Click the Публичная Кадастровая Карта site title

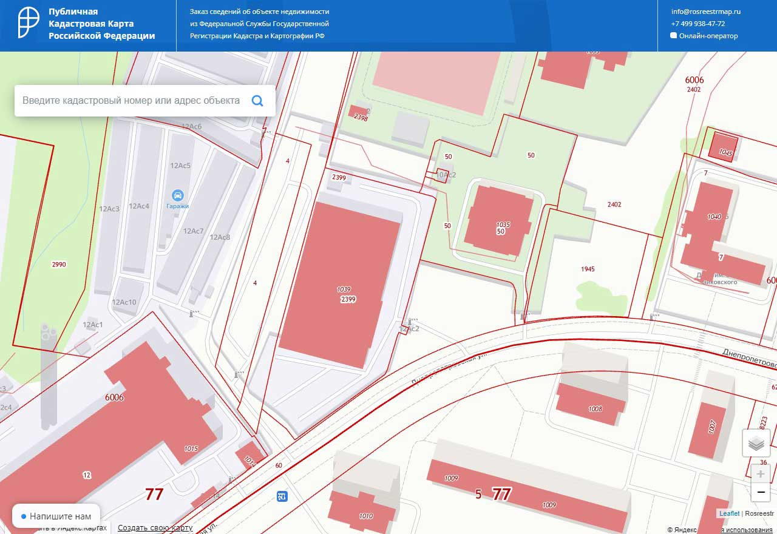click(x=101, y=24)
